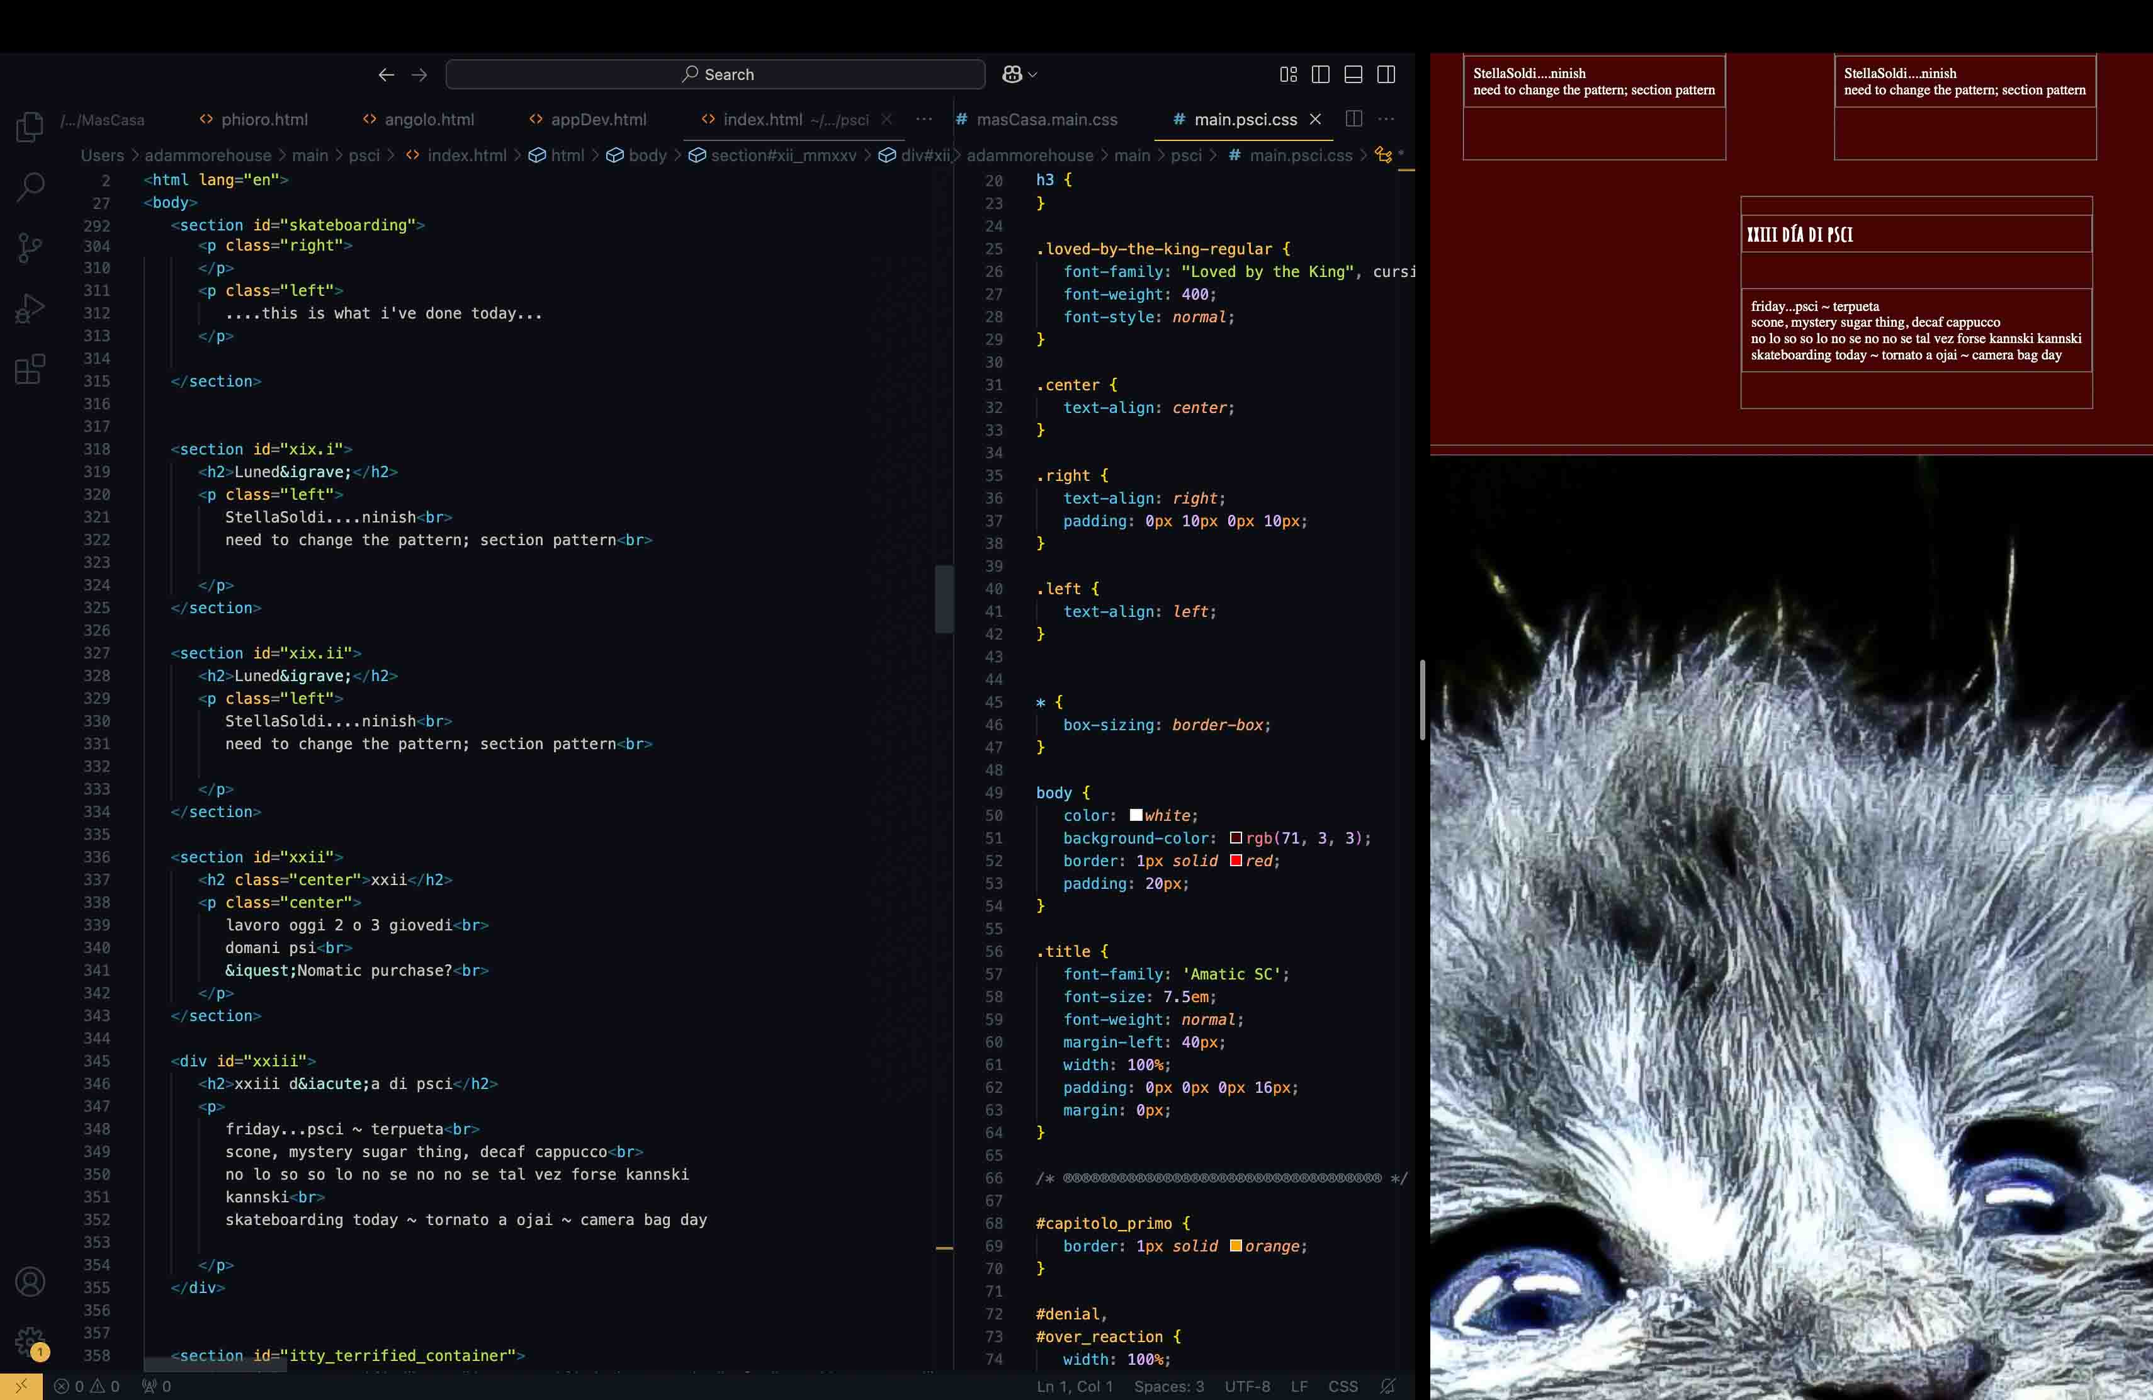Image resolution: width=2153 pixels, height=1400 pixels.
Task: Toggle the bottom panel visibility
Action: (1353, 74)
